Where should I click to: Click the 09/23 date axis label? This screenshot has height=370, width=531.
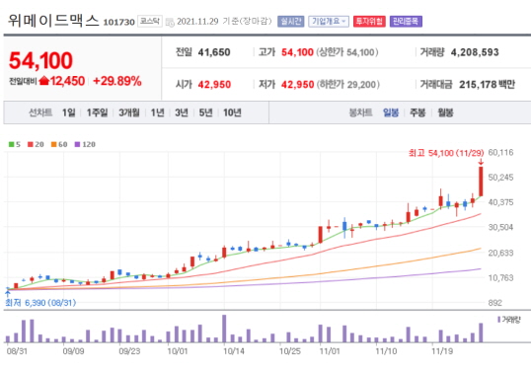pos(129,351)
